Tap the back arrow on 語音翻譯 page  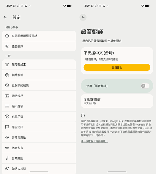point(83,17)
